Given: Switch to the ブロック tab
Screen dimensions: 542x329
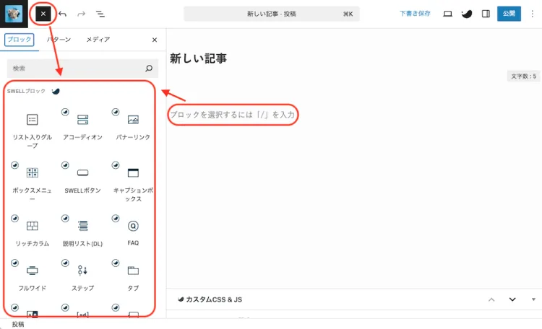Looking at the screenshot, I should tap(20, 40).
